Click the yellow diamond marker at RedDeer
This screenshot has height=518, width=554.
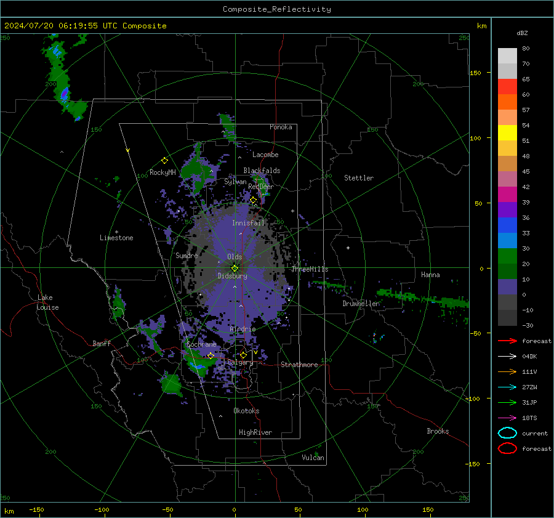tap(253, 200)
